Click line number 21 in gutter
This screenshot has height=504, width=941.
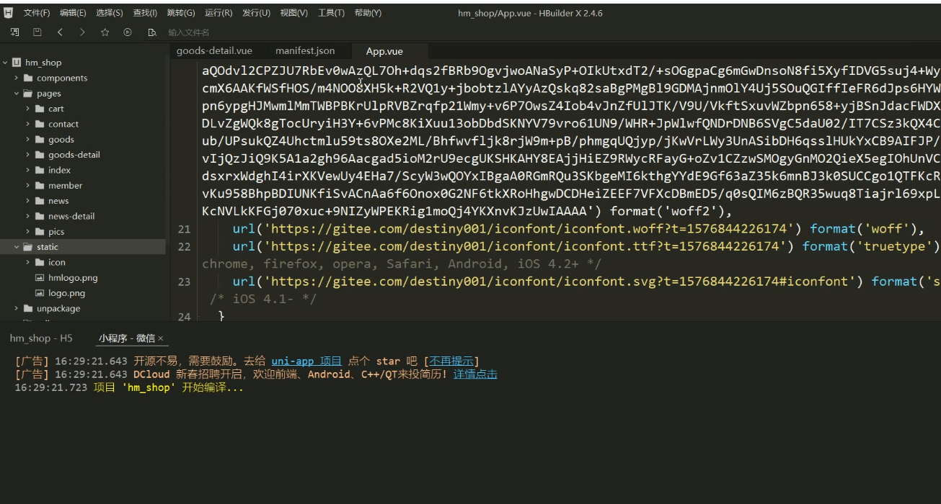tap(184, 229)
